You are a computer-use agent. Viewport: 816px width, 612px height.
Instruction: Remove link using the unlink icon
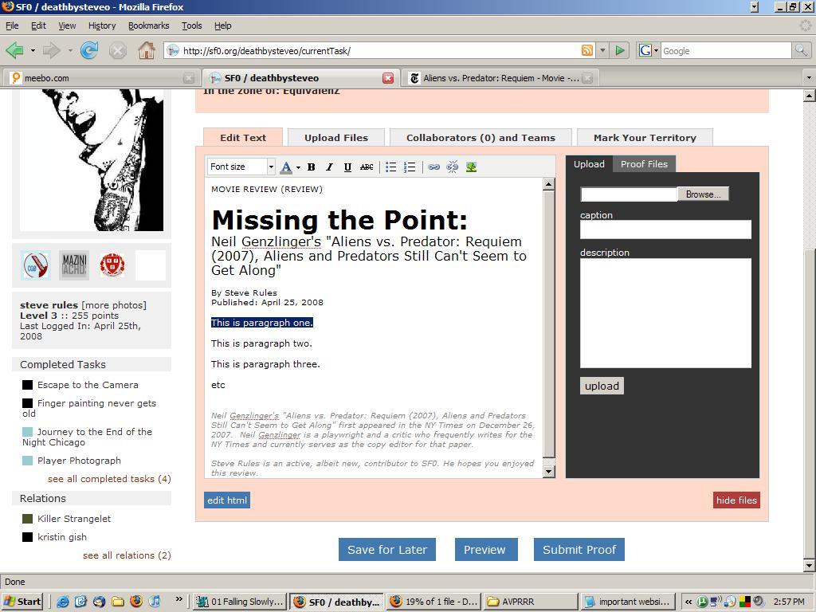tap(453, 167)
